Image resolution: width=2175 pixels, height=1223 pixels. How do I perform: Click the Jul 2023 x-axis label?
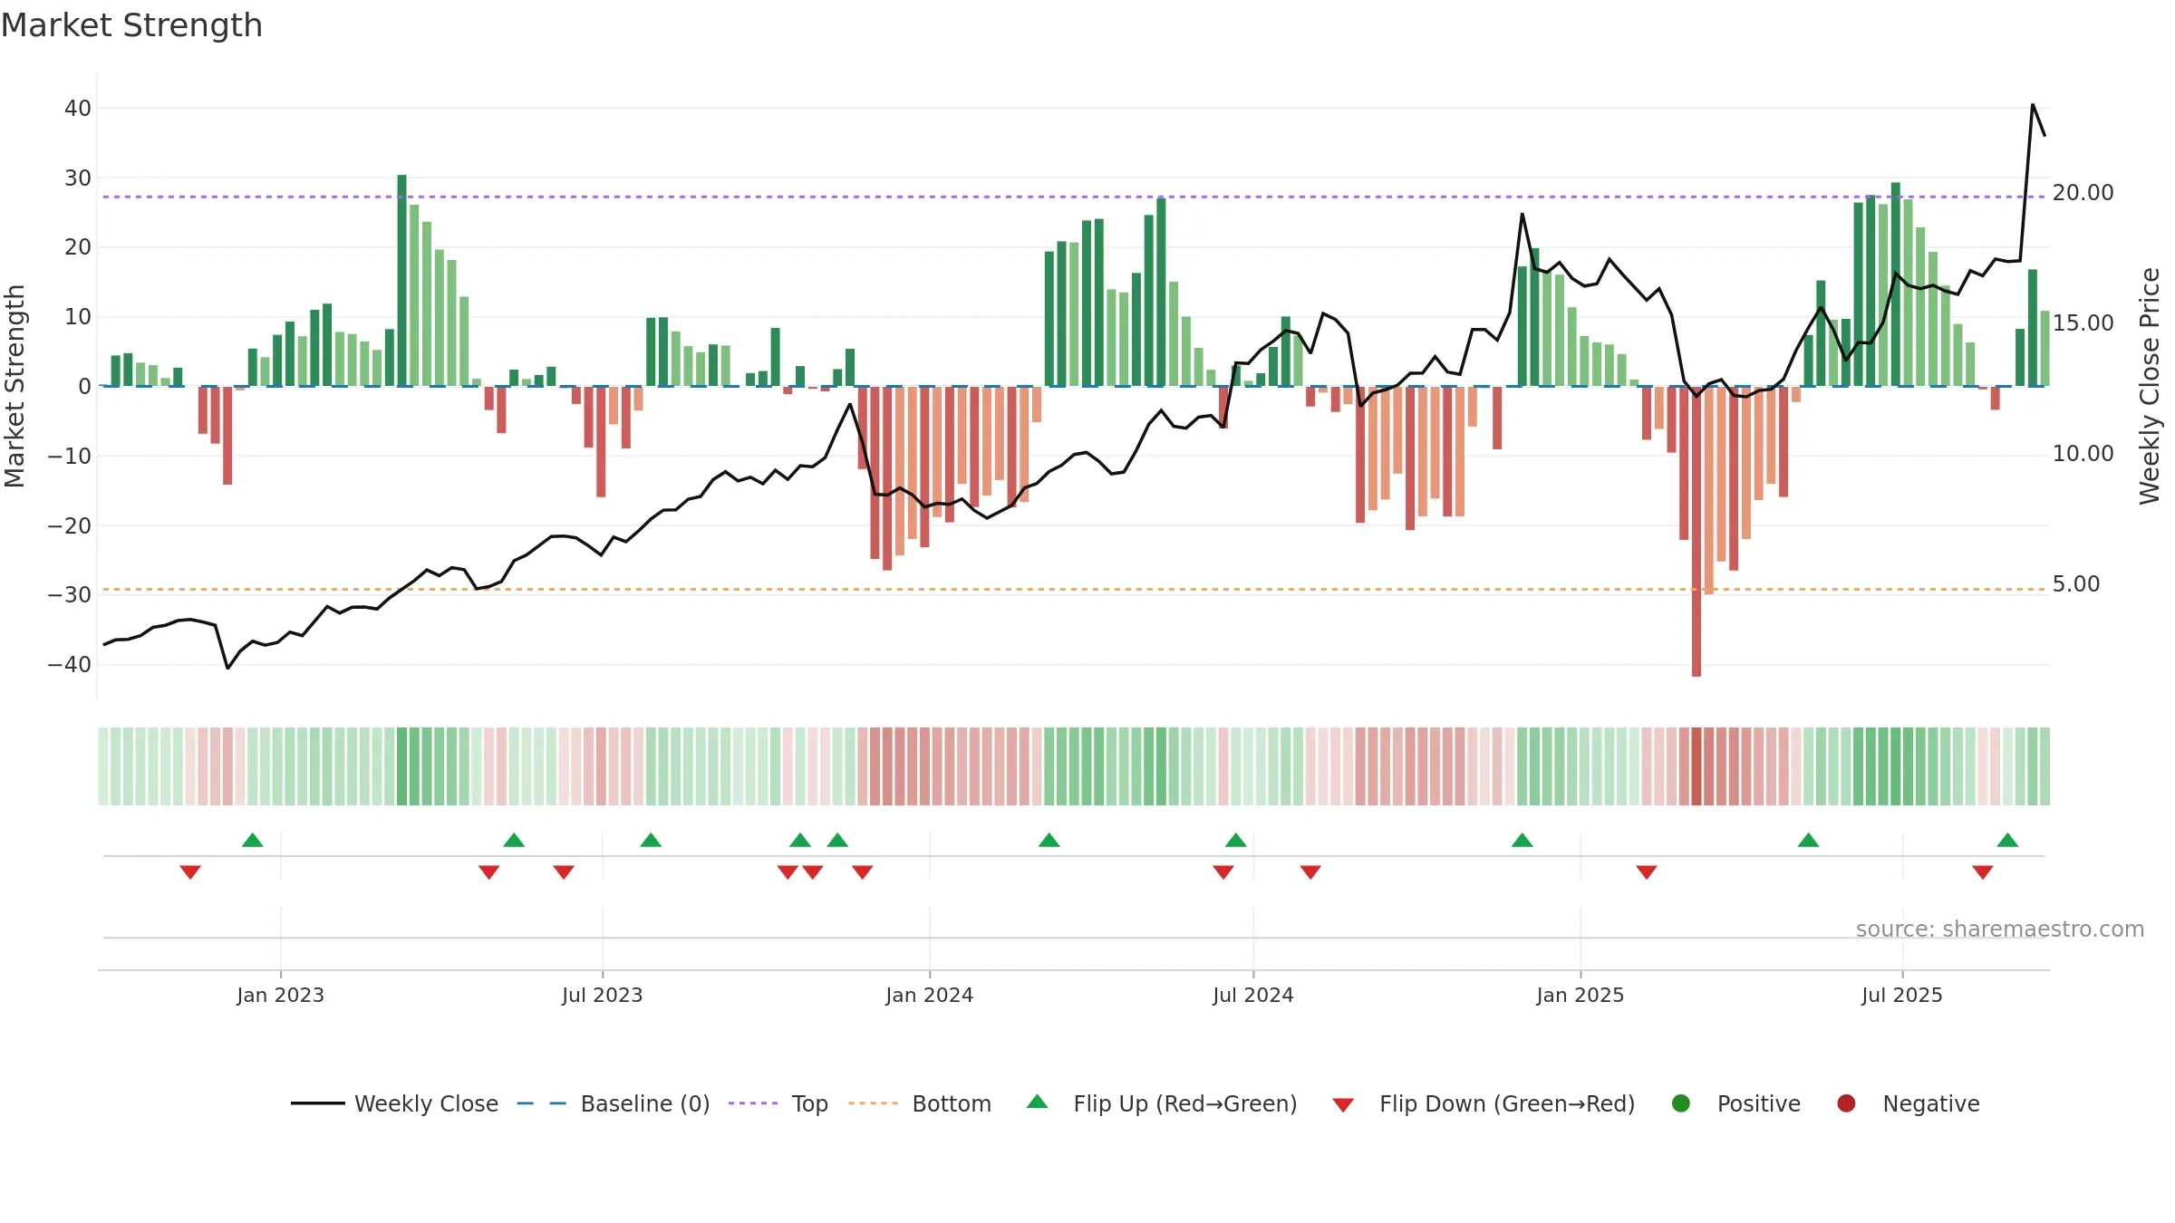coord(603,995)
